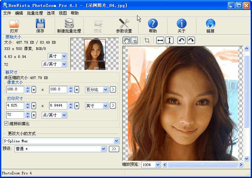The height and width of the screenshot is (178, 252).
Task: Click pixel width spinner arrows
Action: tap(27, 90)
